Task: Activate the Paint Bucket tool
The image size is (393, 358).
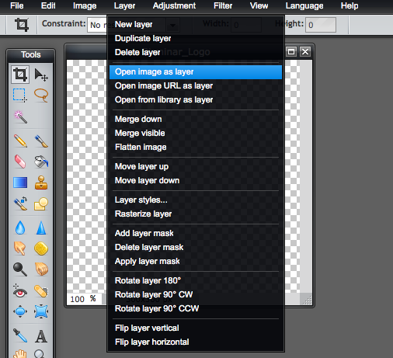Action: 41,162
